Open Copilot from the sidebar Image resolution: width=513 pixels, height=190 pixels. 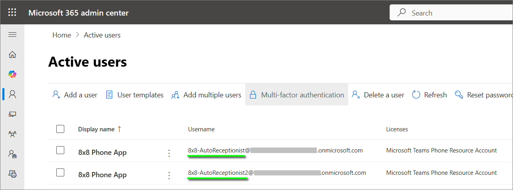tap(12, 74)
